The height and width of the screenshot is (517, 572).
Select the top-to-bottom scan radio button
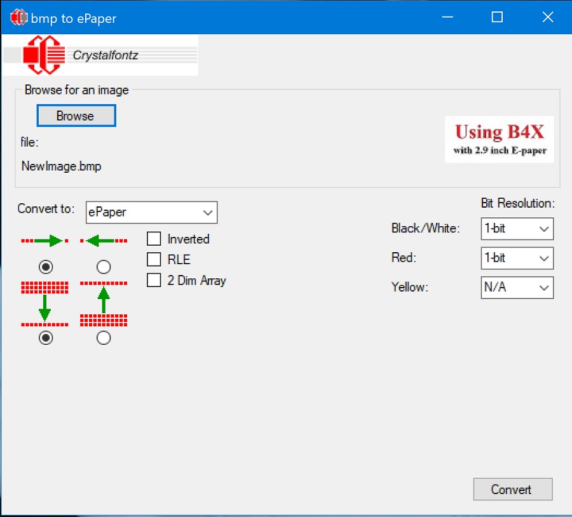click(46, 338)
